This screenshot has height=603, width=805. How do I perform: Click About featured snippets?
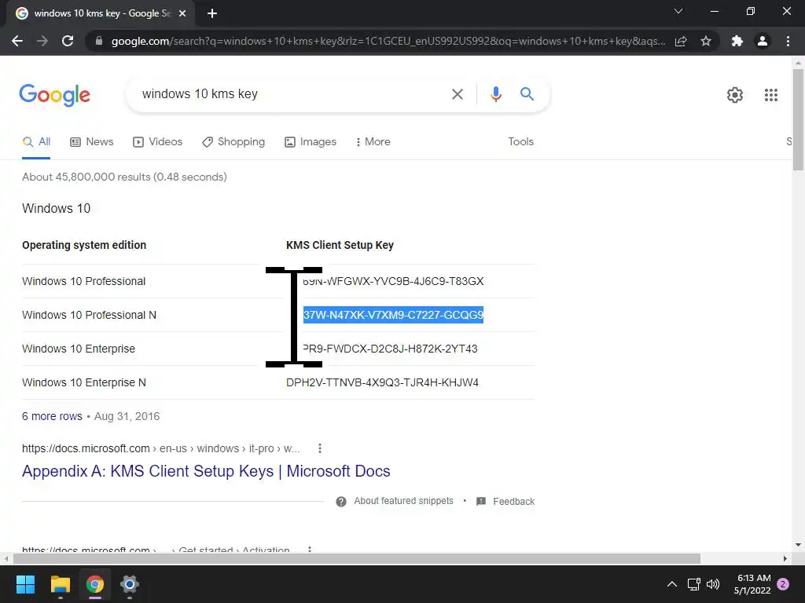click(403, 501)
